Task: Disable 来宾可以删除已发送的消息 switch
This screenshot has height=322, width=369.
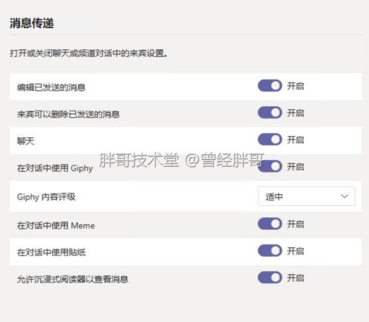Action: pyautogui.click(x=270, y=113)
